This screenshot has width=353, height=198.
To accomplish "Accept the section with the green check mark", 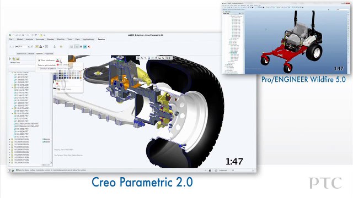I will point(85,46).
